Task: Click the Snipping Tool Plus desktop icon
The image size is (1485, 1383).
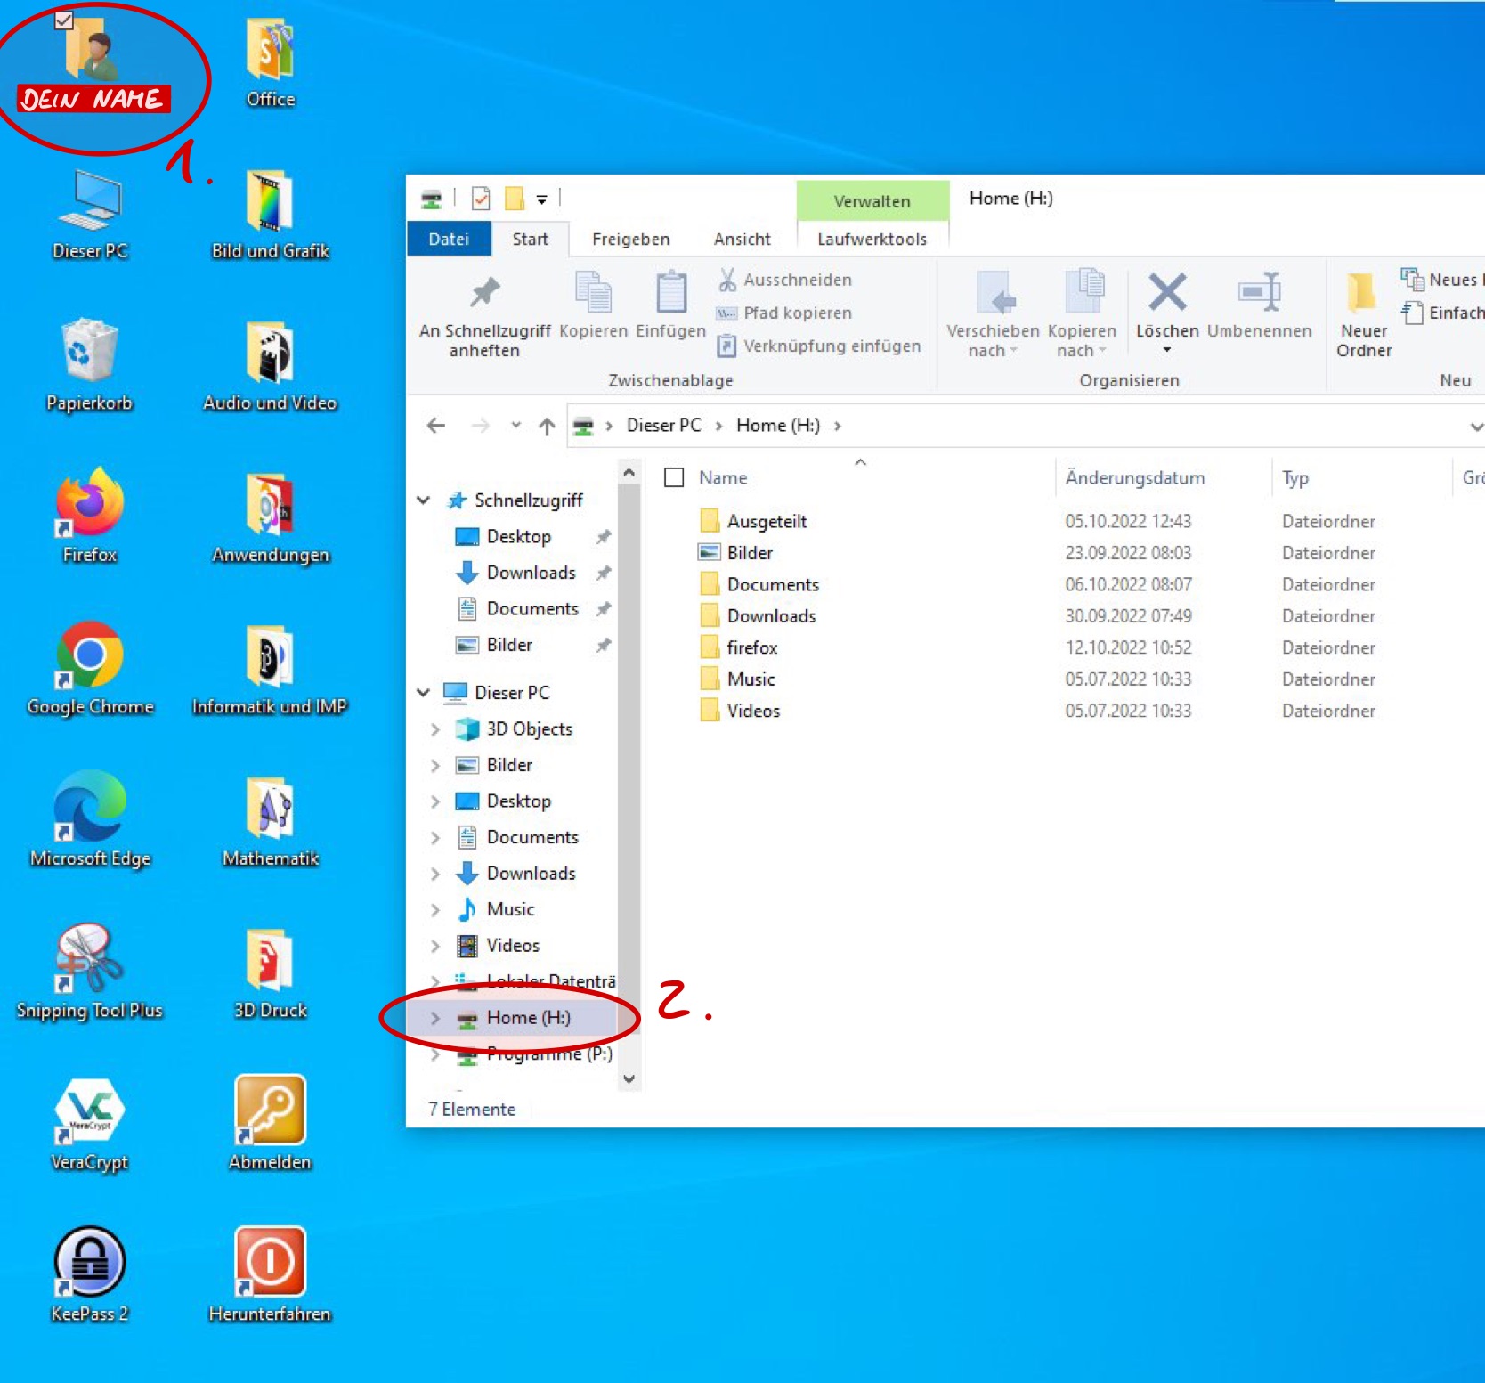Action: point(90,958)
